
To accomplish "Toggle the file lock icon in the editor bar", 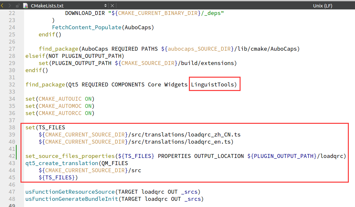I will pyautogui.click(x=18, y=6).
